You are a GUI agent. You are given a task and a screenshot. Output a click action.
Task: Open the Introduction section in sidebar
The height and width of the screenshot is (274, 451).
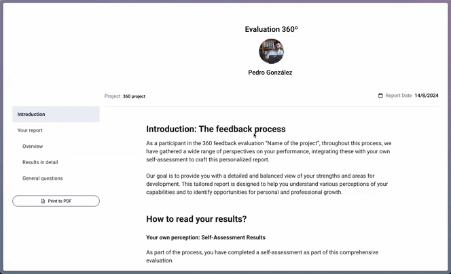coord(31,115)
